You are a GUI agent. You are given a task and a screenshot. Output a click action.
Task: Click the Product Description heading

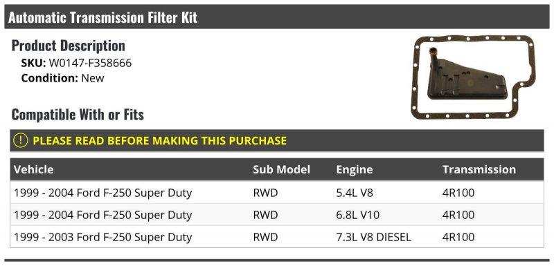point(68,46)
